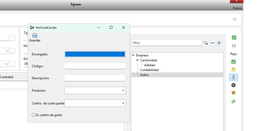Open the yellow sticky note icon in sidebar
The height and width of the screenshot is (131, 262).
[x=233, y=69]
